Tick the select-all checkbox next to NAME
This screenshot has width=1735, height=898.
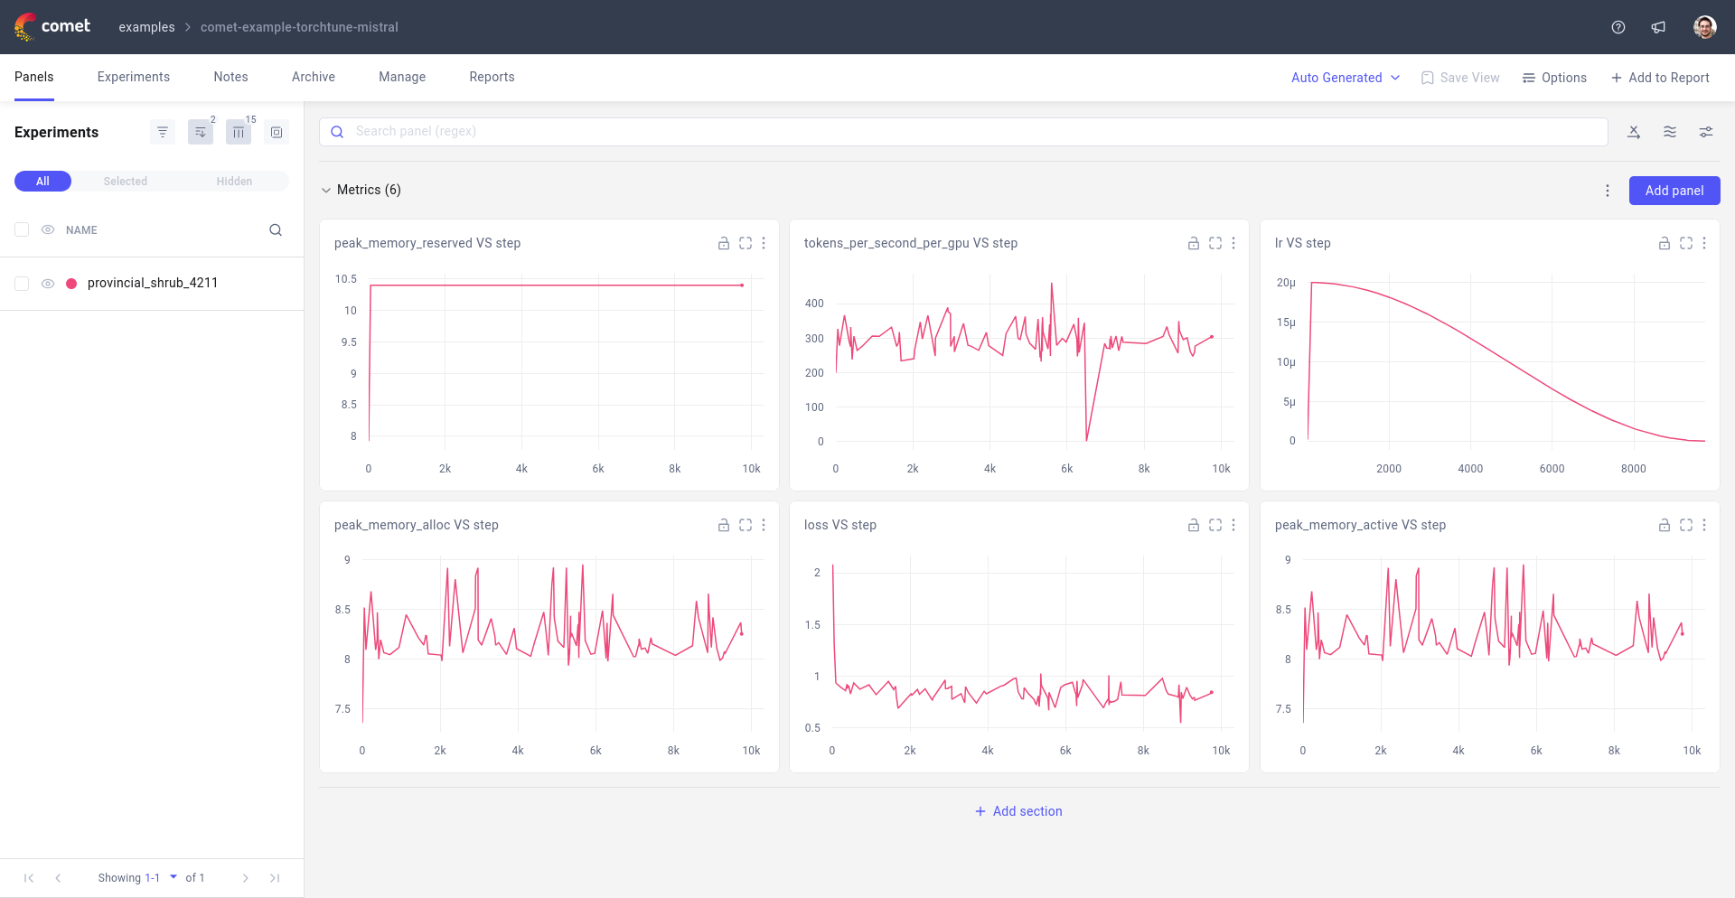(x=22, y=229)
